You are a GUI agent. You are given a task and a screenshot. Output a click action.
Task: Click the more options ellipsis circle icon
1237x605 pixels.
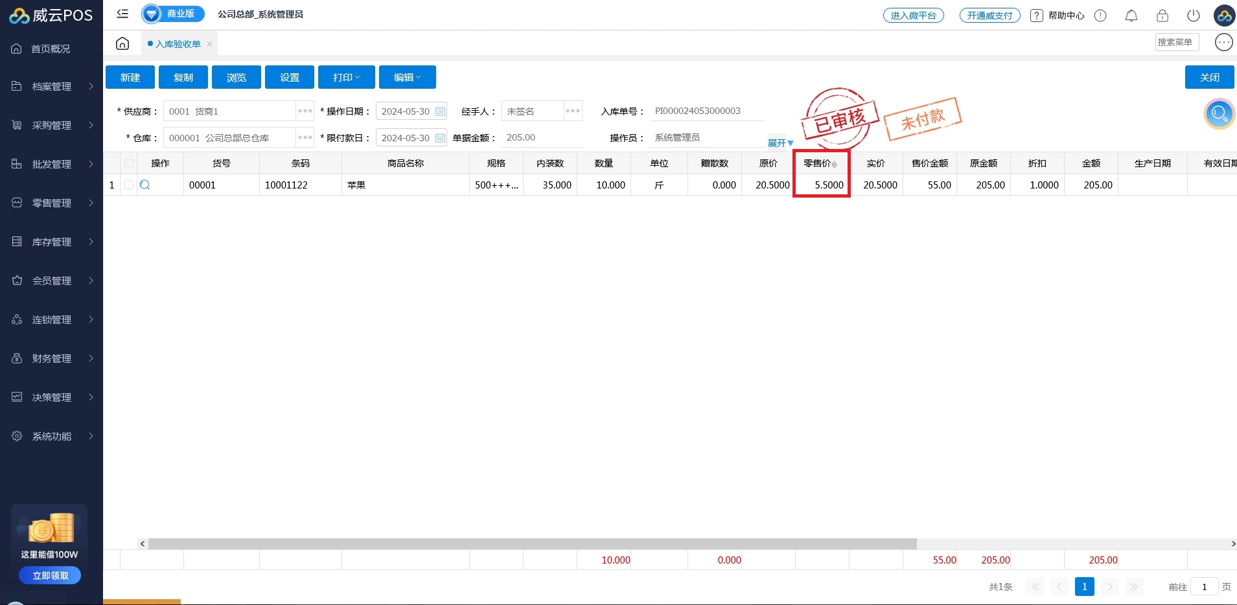coord(1223,43)
